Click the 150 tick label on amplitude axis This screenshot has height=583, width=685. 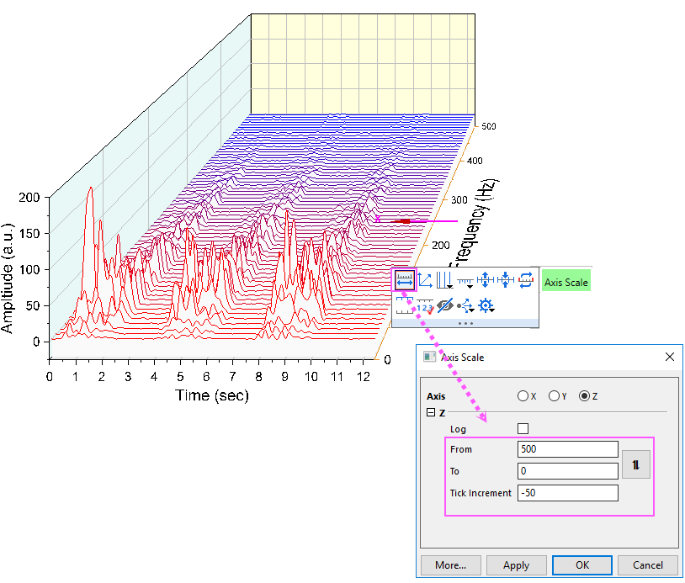tap(29, 233)
